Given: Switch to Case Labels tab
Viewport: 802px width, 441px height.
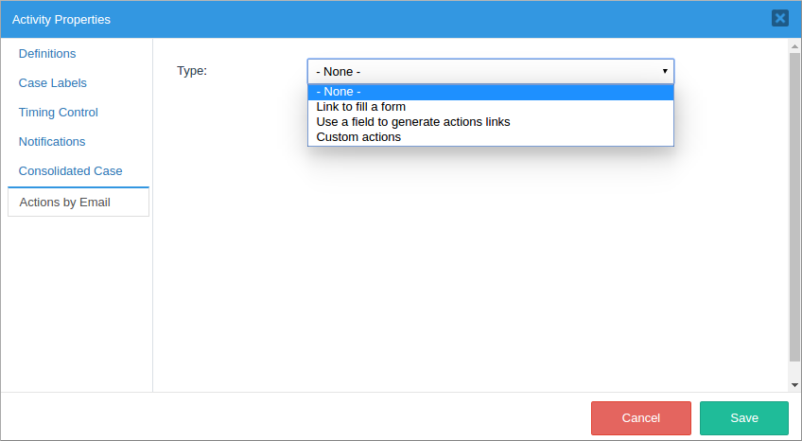Looking at the screenshot, I should click(x=53, y=83).
